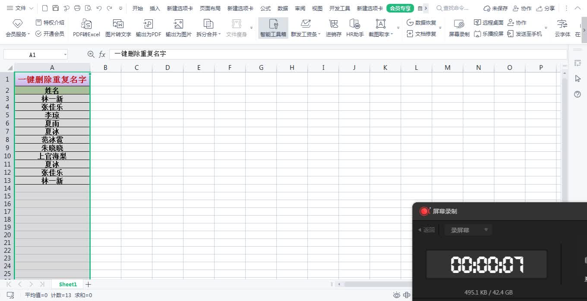Image resolution: width=587 pixels, height=301 pixels.
Task: Click cell containing 范冰霞
Action: click(52, 140)
